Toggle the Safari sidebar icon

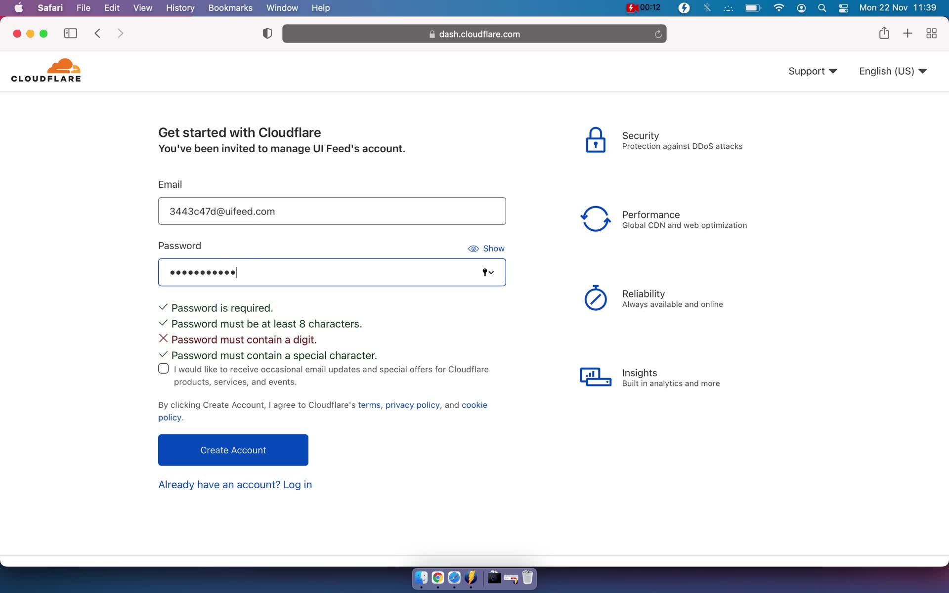click(x=71, y=34)
